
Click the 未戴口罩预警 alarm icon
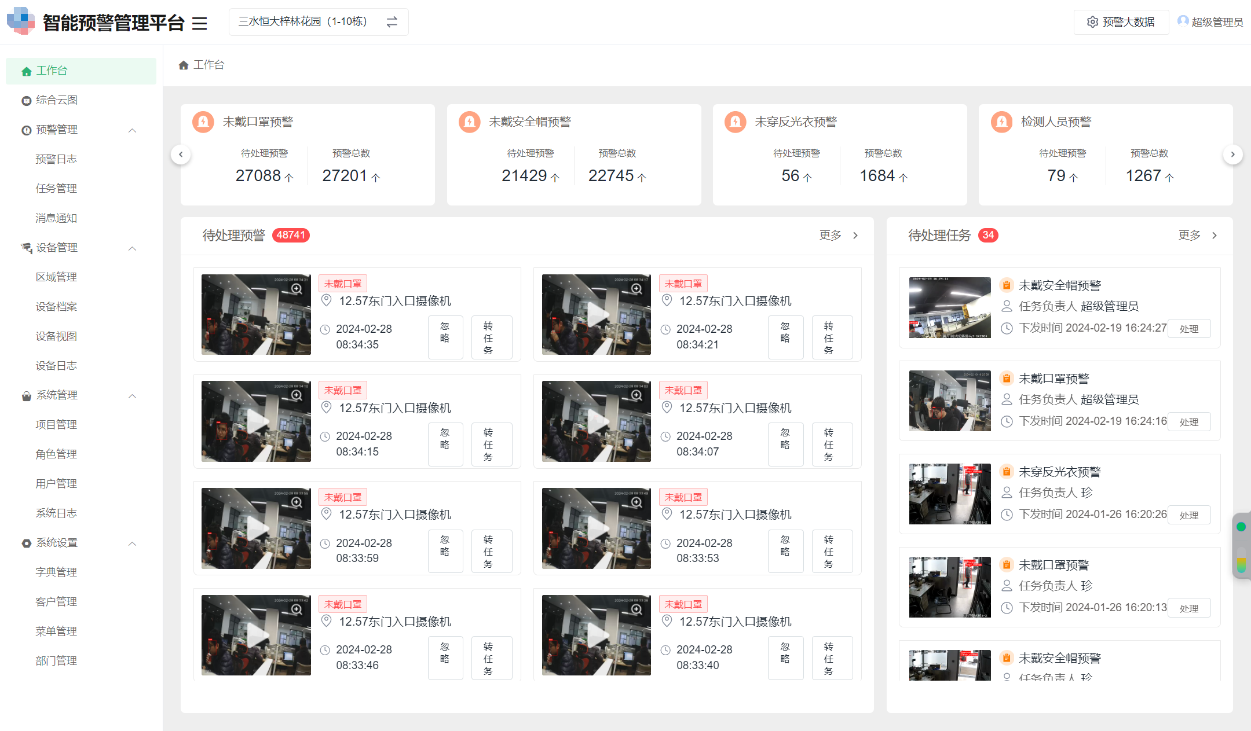pyautogui.click(x=203, y=122)
